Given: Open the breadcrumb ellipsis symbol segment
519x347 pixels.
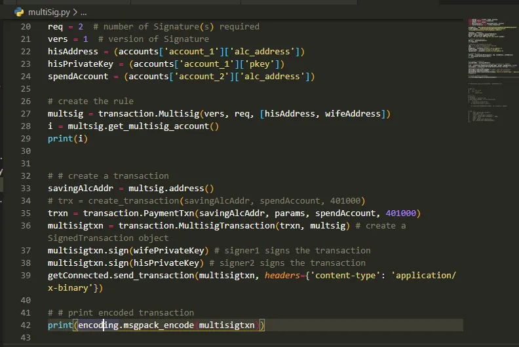Looking at the screenshot, I should point(83,12).
